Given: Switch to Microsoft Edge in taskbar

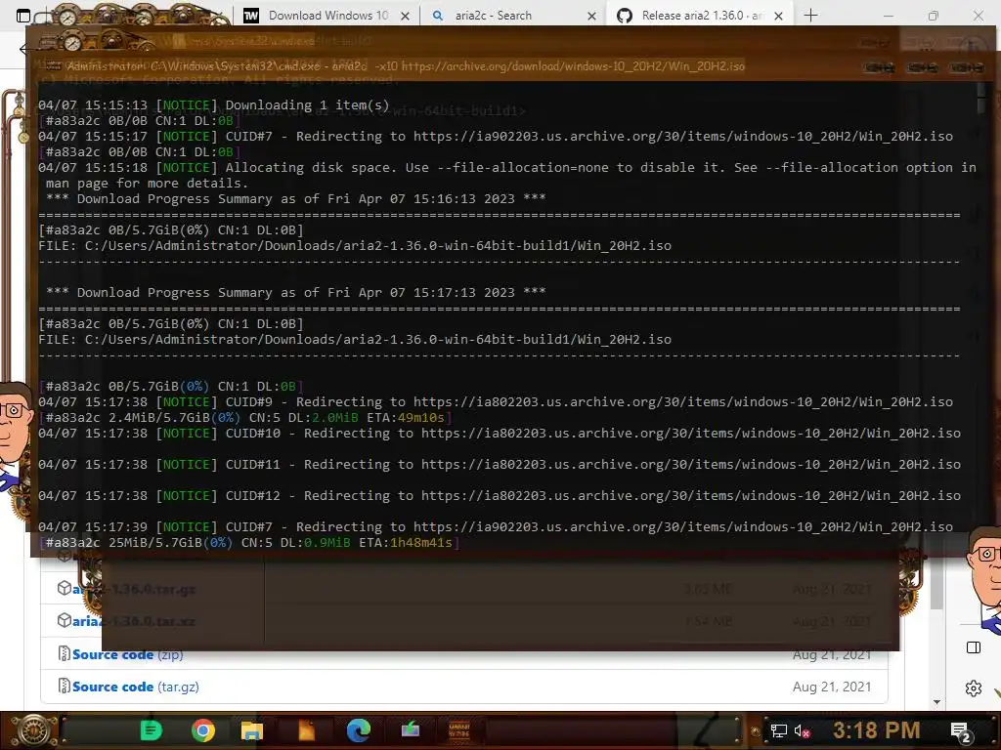Looking at the screenshot, I should pyautogui.click(x=358, y=730).
